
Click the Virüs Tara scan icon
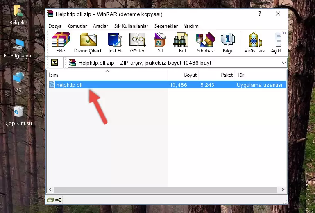255,43
